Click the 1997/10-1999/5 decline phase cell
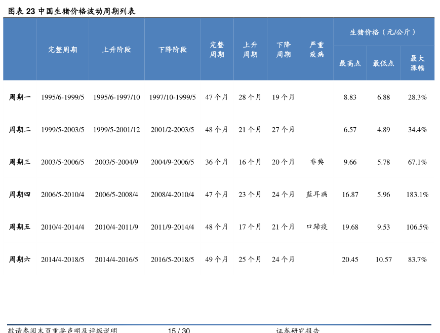This screenshot has width=440, height=333. 172,97
